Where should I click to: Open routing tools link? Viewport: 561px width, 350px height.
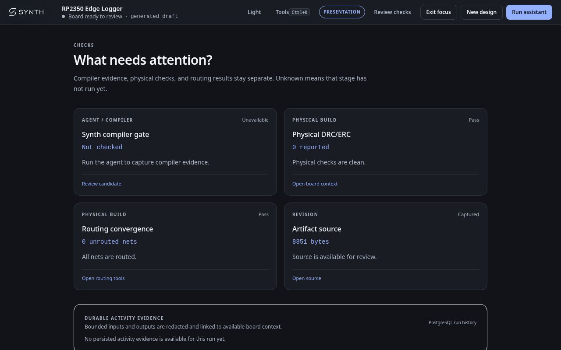(x=103, y=278)
